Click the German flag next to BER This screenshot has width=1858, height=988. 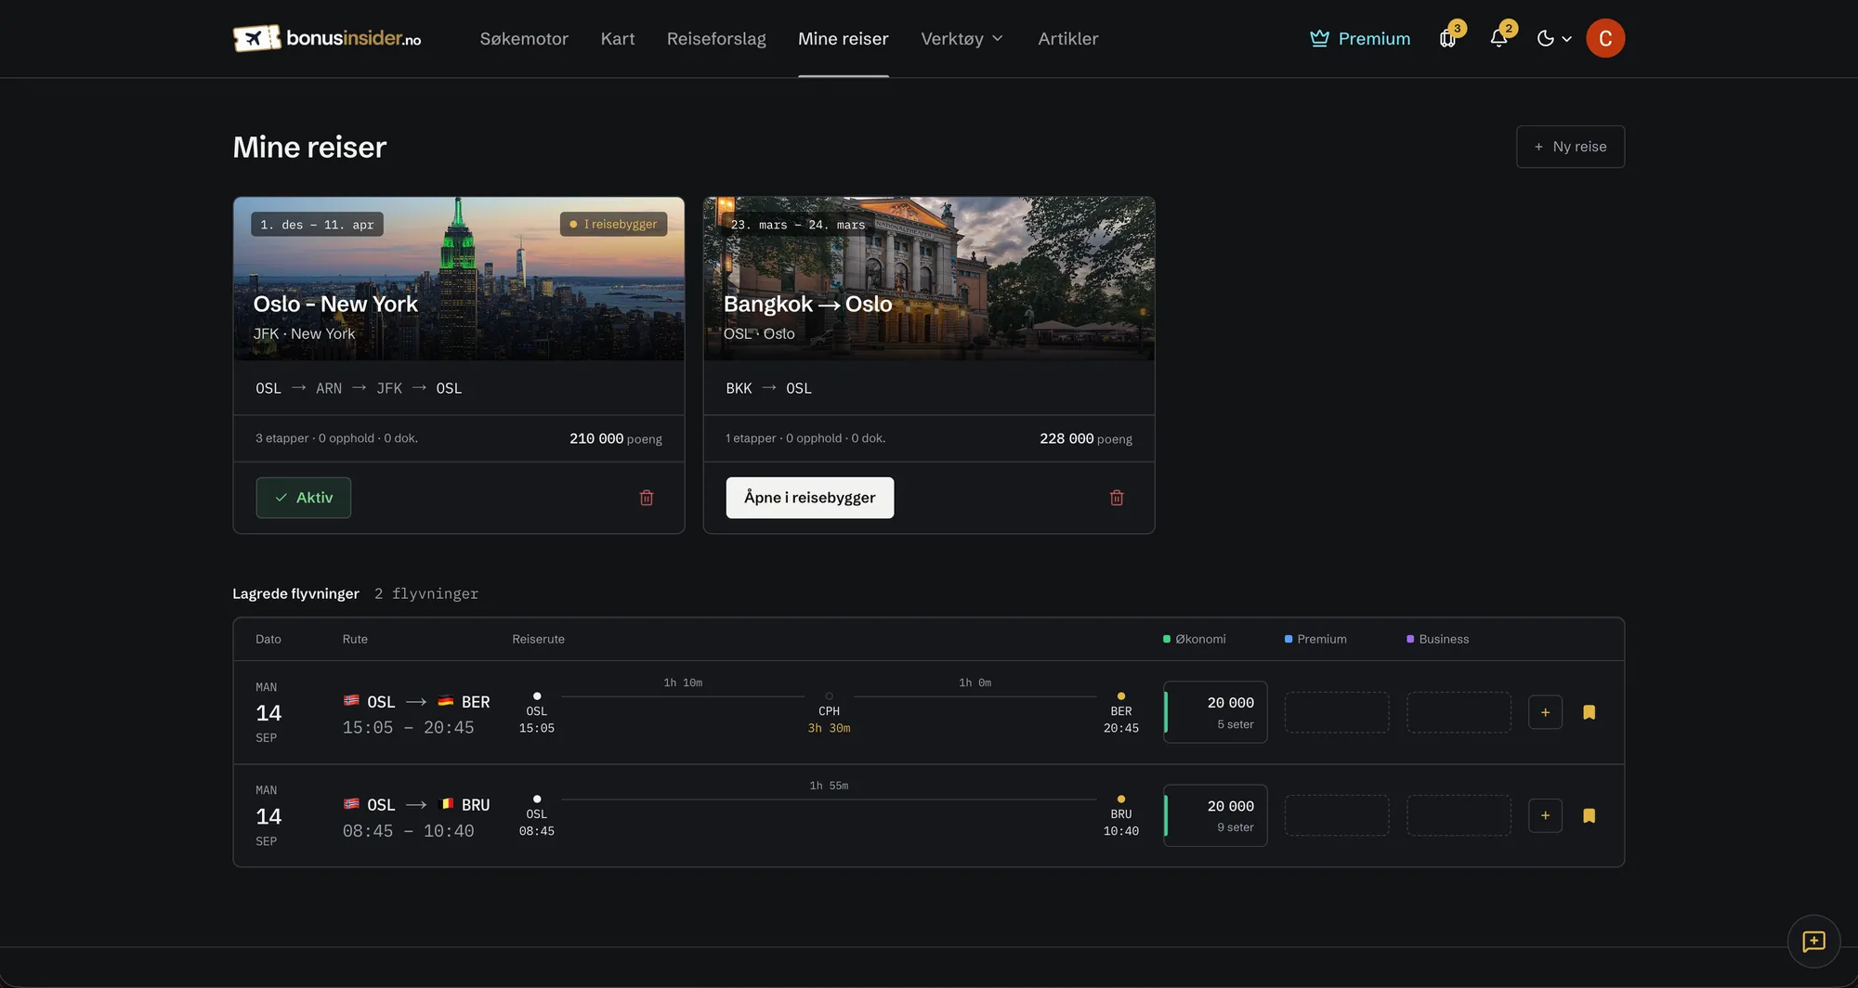coord(446,701)
